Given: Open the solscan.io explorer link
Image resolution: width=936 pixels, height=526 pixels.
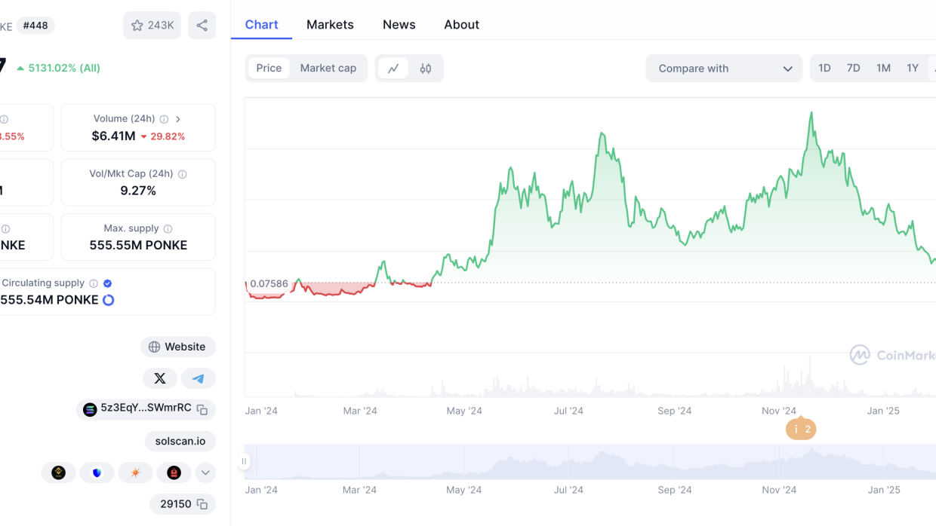Looking at the screenshot, I should coord(180,441).
